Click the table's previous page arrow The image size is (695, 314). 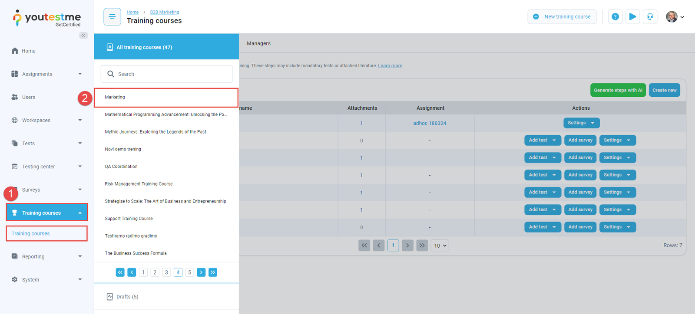pyautogui.click(x=379, y=245)
